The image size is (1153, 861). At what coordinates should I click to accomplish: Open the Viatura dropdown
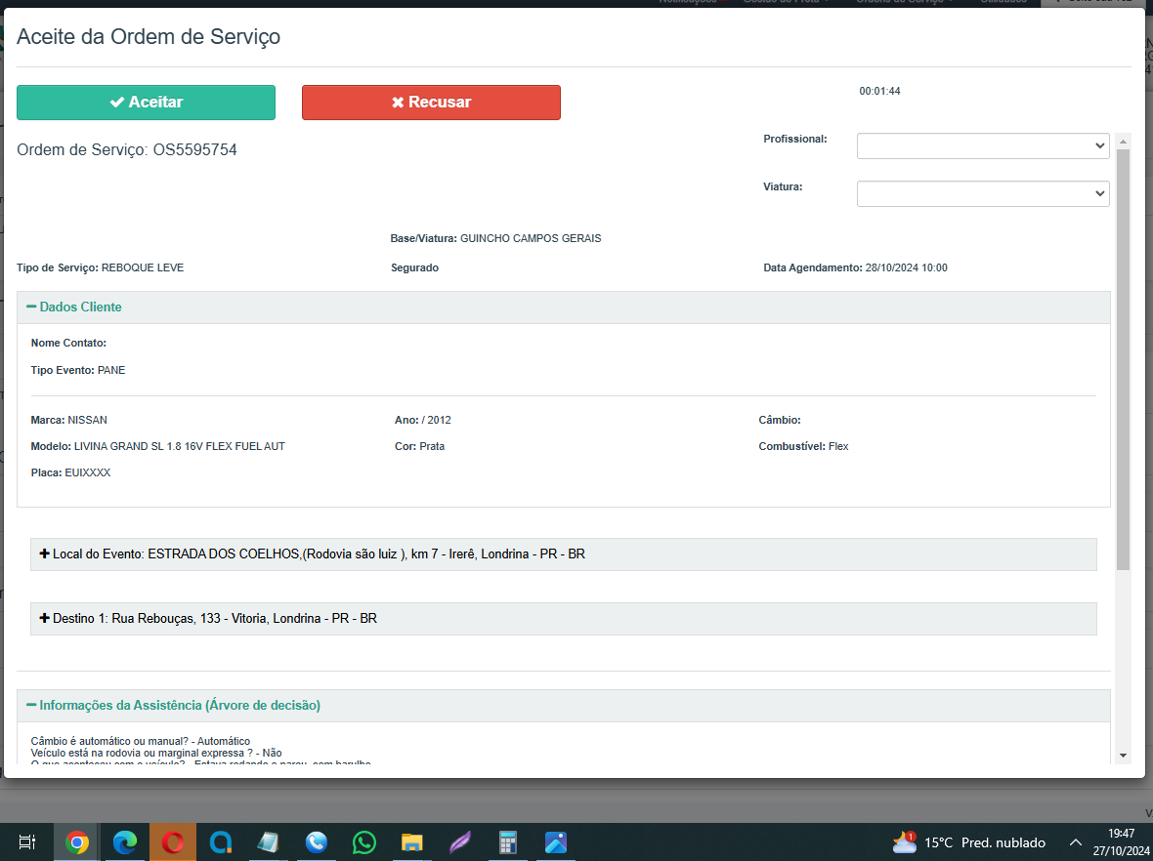(982, 193)
